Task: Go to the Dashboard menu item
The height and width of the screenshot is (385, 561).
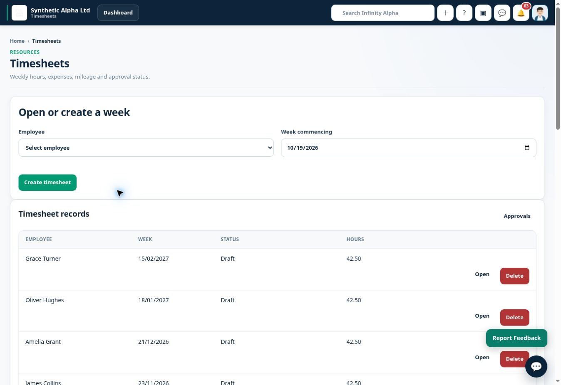Action: tap(118, 13)
